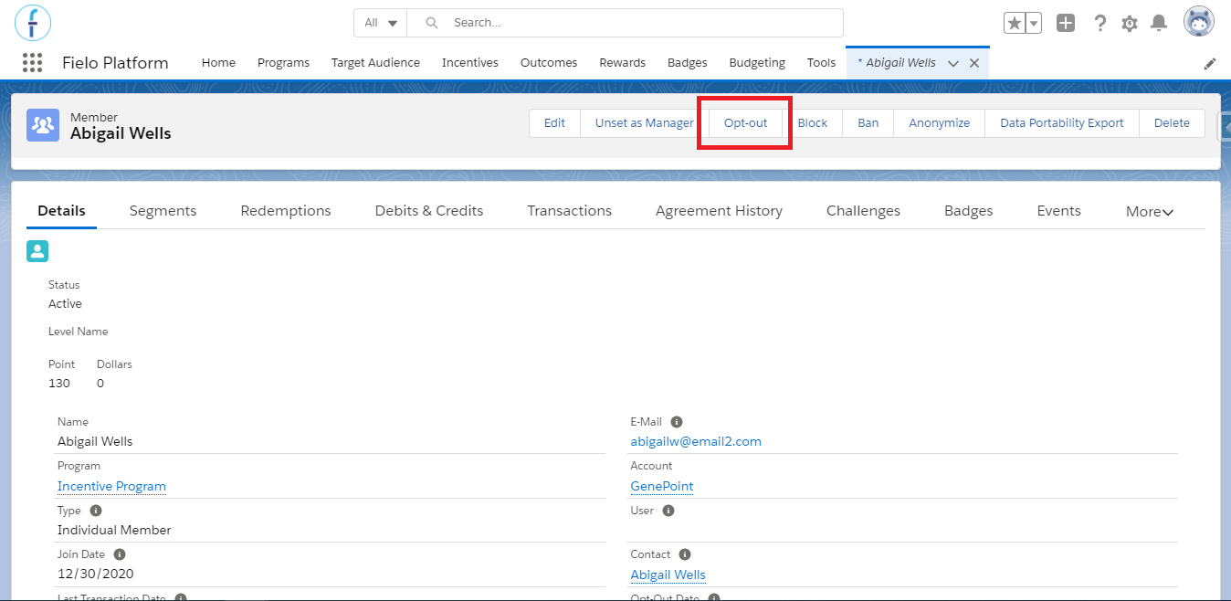The height and width of the screenshot is (601, 1231).
Task: Expand the More tabs dropdown
Action: point(1150,211)
